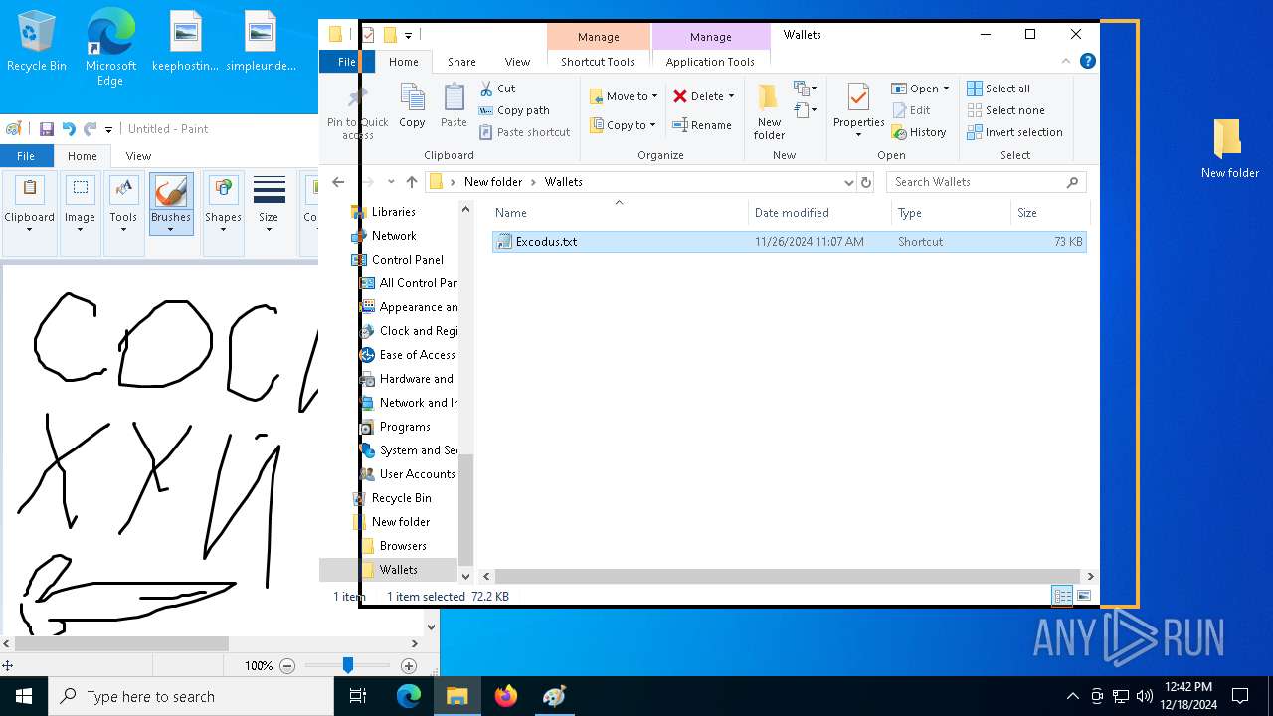The width and height of the screenshot is (1273, 716).
Task: Open Shapes gallery in Paint
Action: [x=223, y=204]
